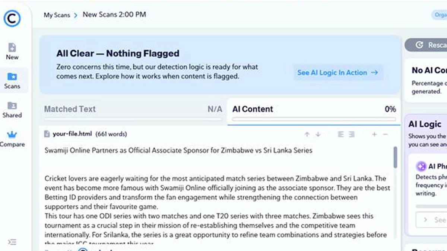Open the Shared scans folder
The height and width of the screenshot is (251, 447).
tap(12, 109)
